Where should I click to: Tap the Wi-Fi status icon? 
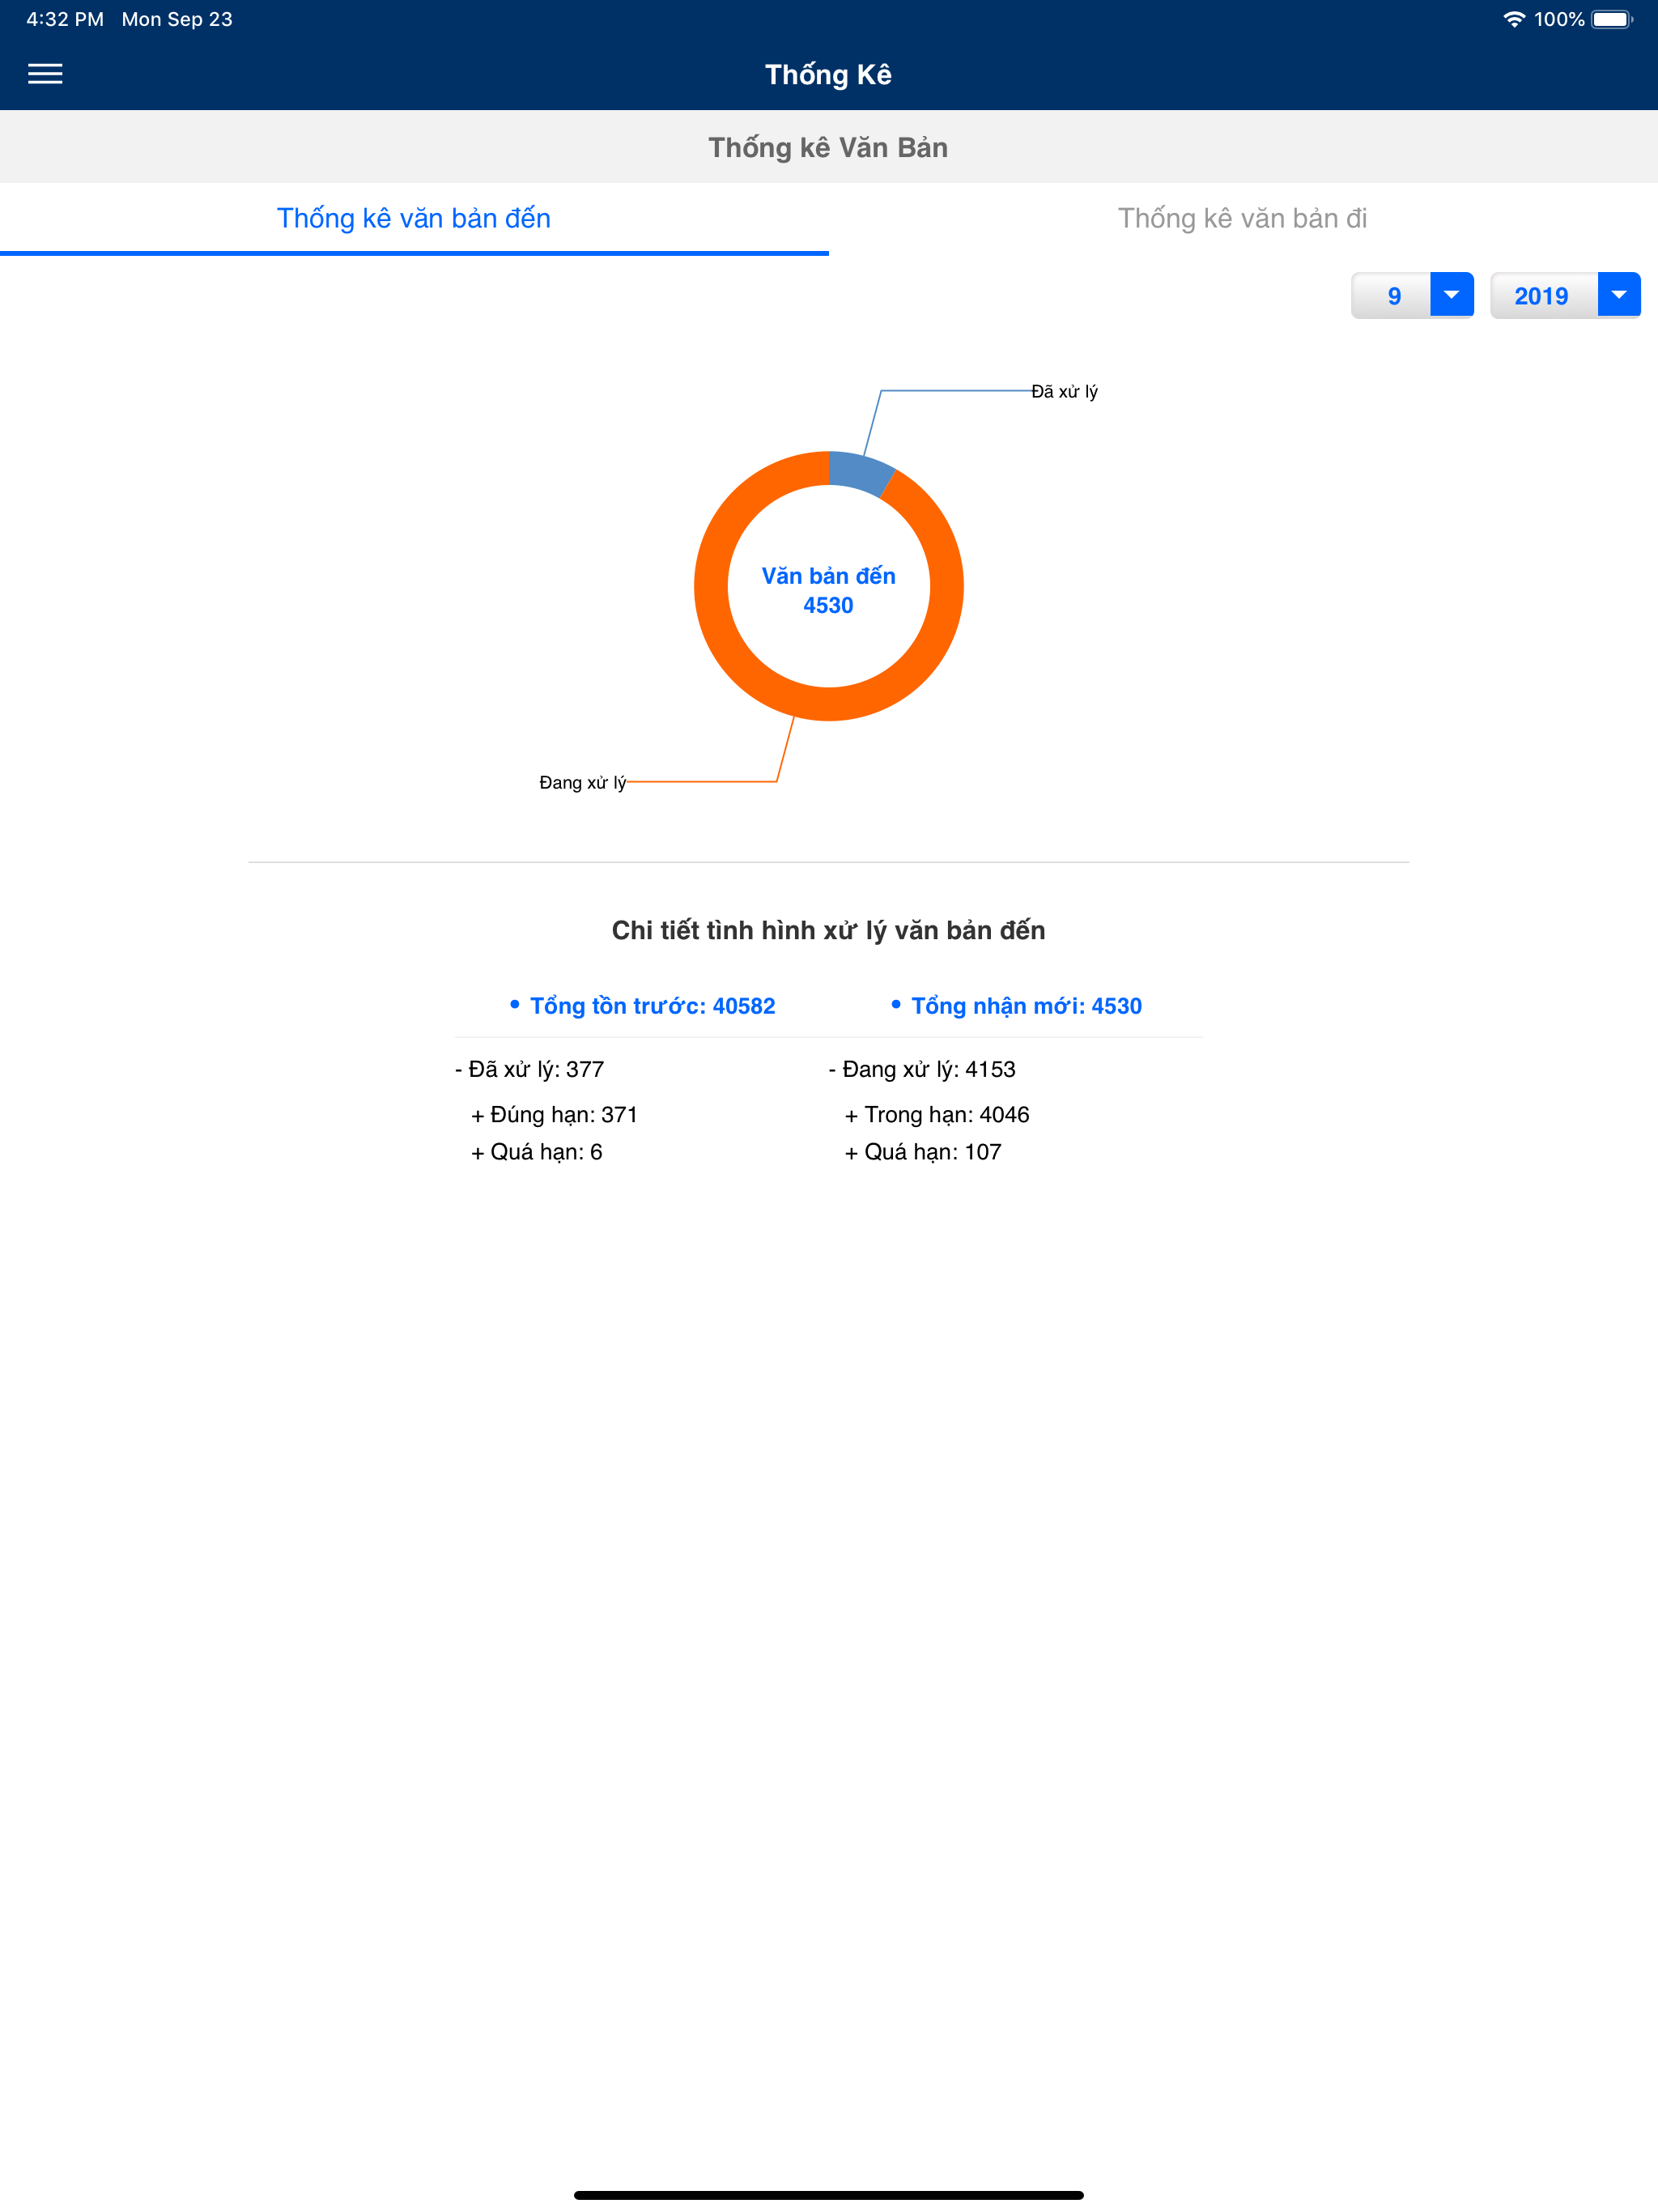point(1514,19)
